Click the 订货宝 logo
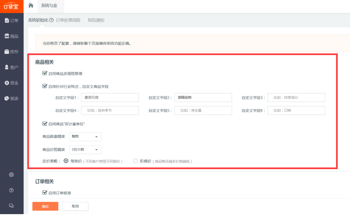 pyautogui.click(x=11, y=6)
